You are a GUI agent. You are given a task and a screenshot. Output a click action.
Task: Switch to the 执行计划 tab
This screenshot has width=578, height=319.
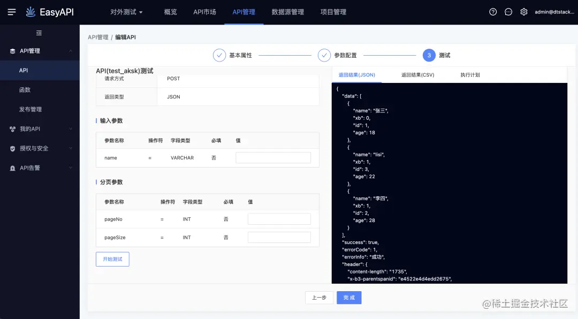coord(470,75)
